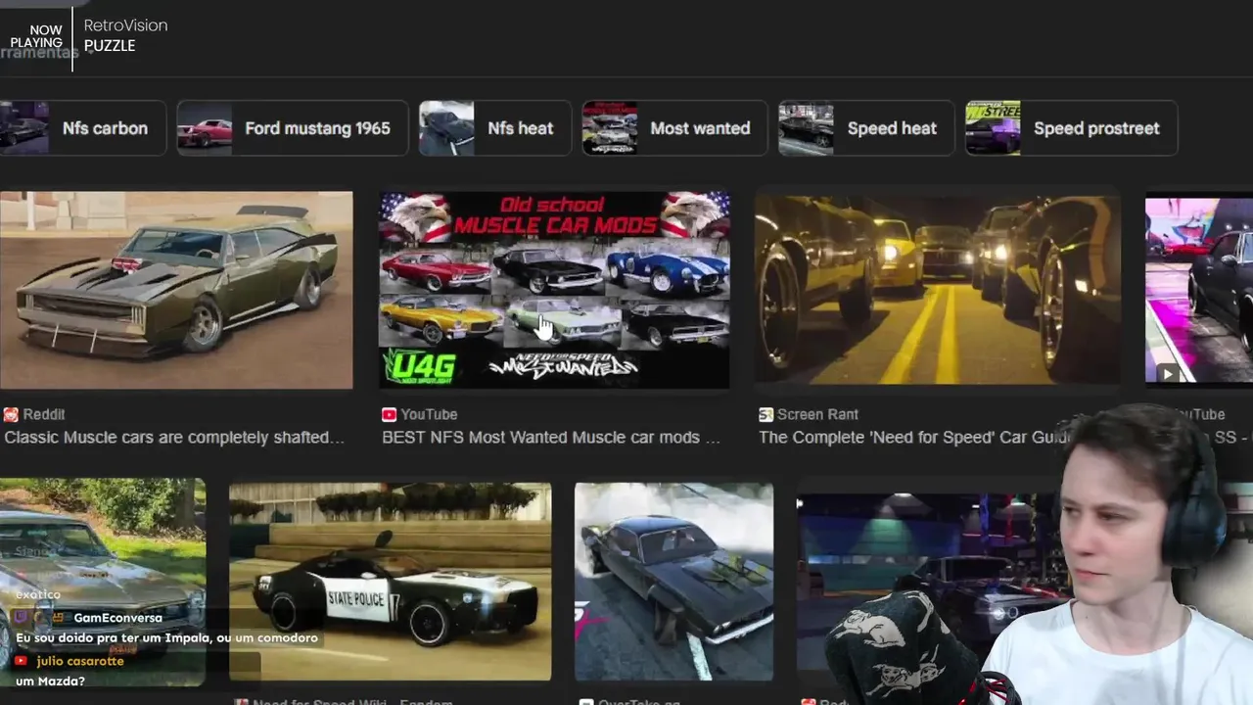
Task: Click the Nfs carbon chip thumbnail
Action: (x=23, y=128)
